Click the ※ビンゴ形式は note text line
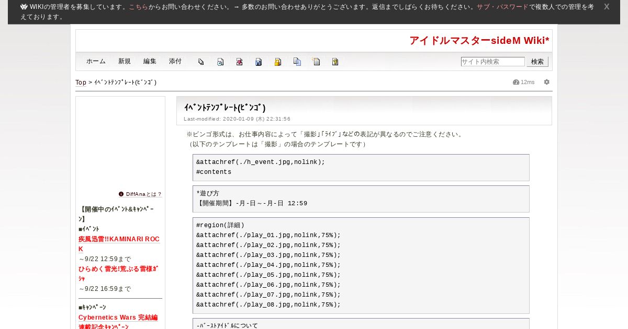This screenshot has width=628, height=329. pos(325,134)
